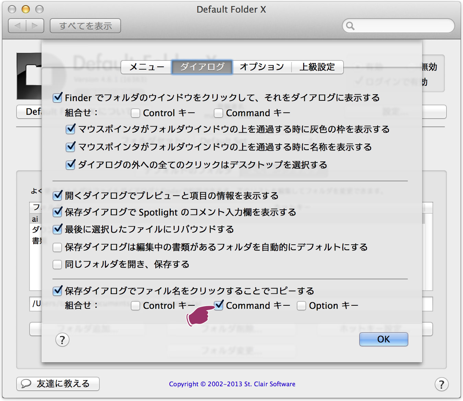This screenshot has width=463, height=401.
Task: Click the speech bubble icon on 友達に教える
Action: click(26, 384)
